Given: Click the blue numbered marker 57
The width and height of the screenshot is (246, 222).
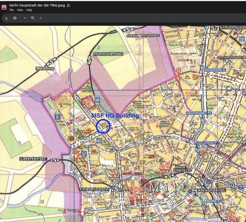Looking at the screenshot, I should click(x=84, y=154).
